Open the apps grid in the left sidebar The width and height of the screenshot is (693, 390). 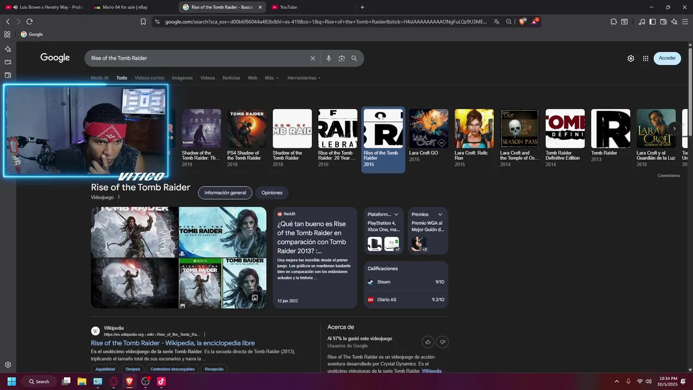click(x=7, y=34)
